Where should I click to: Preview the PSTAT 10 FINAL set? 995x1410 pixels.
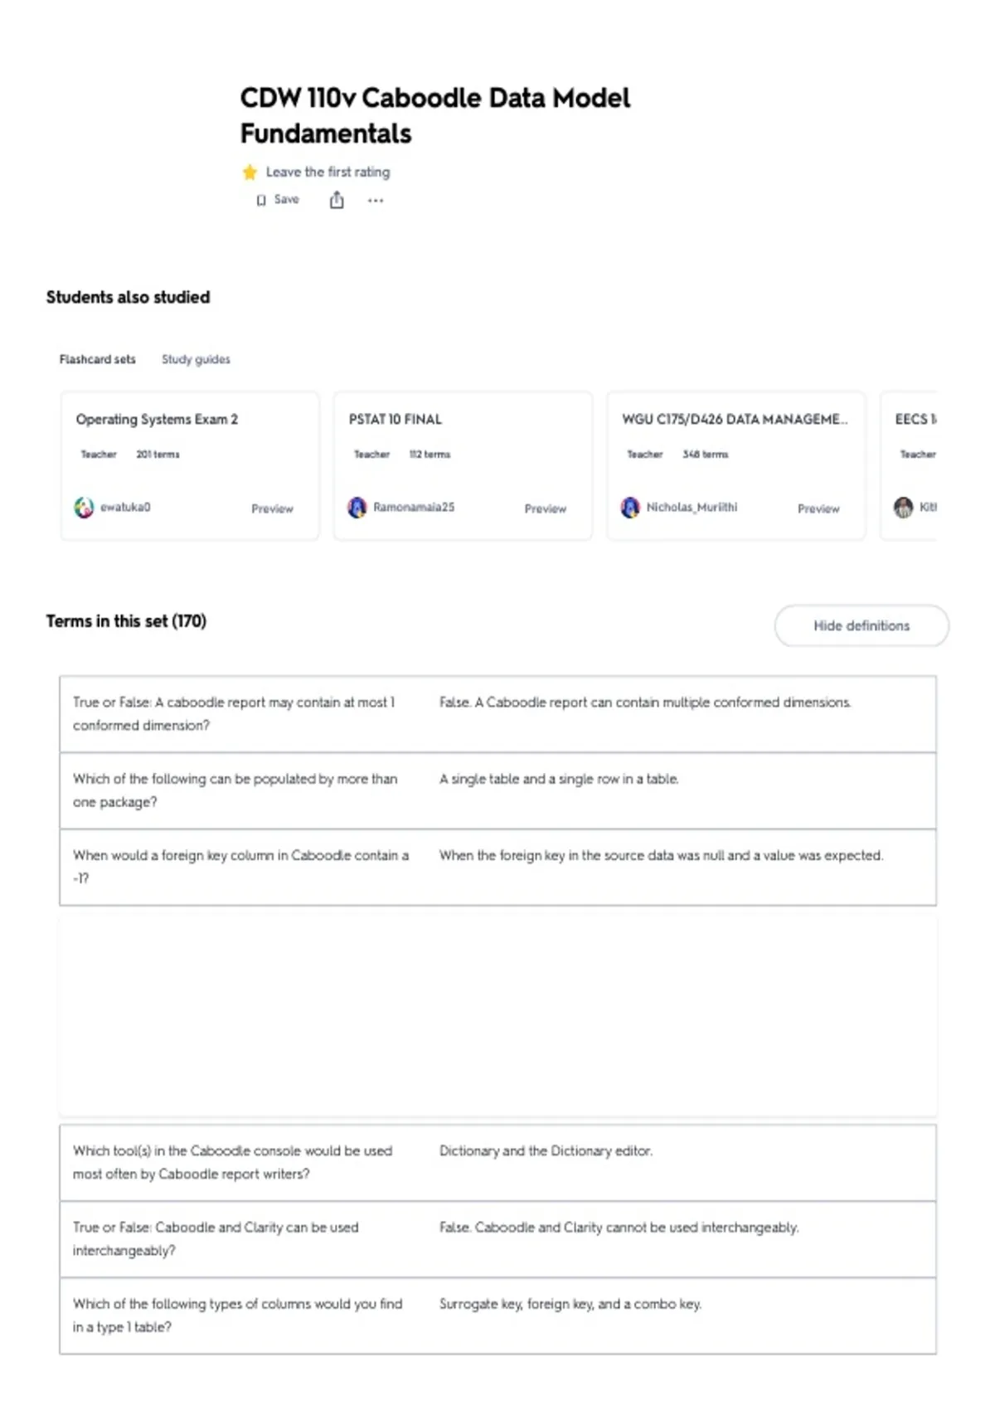(545, 508)
